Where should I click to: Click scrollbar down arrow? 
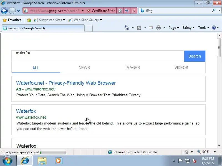219,146
